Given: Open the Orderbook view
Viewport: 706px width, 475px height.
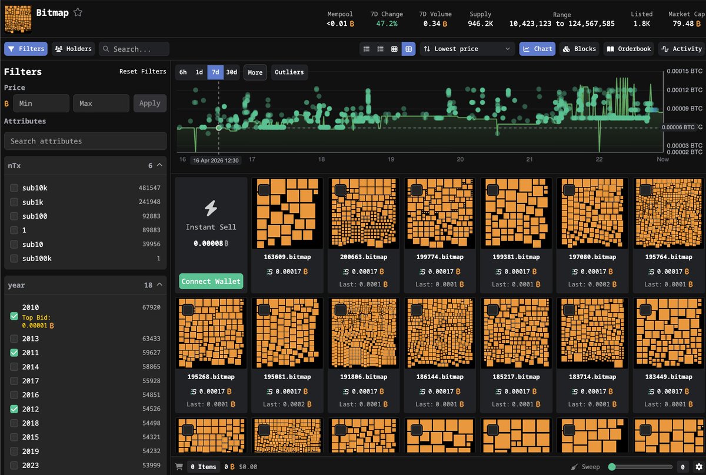Looking at the screenshot, I should click(x=628, y=49).
